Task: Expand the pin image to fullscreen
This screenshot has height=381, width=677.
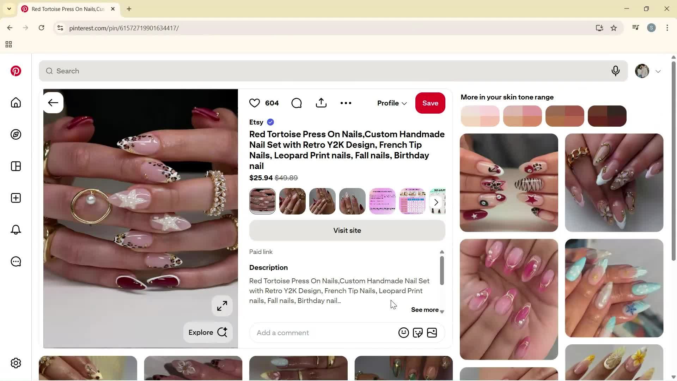Action: click(x=222, y=306)
